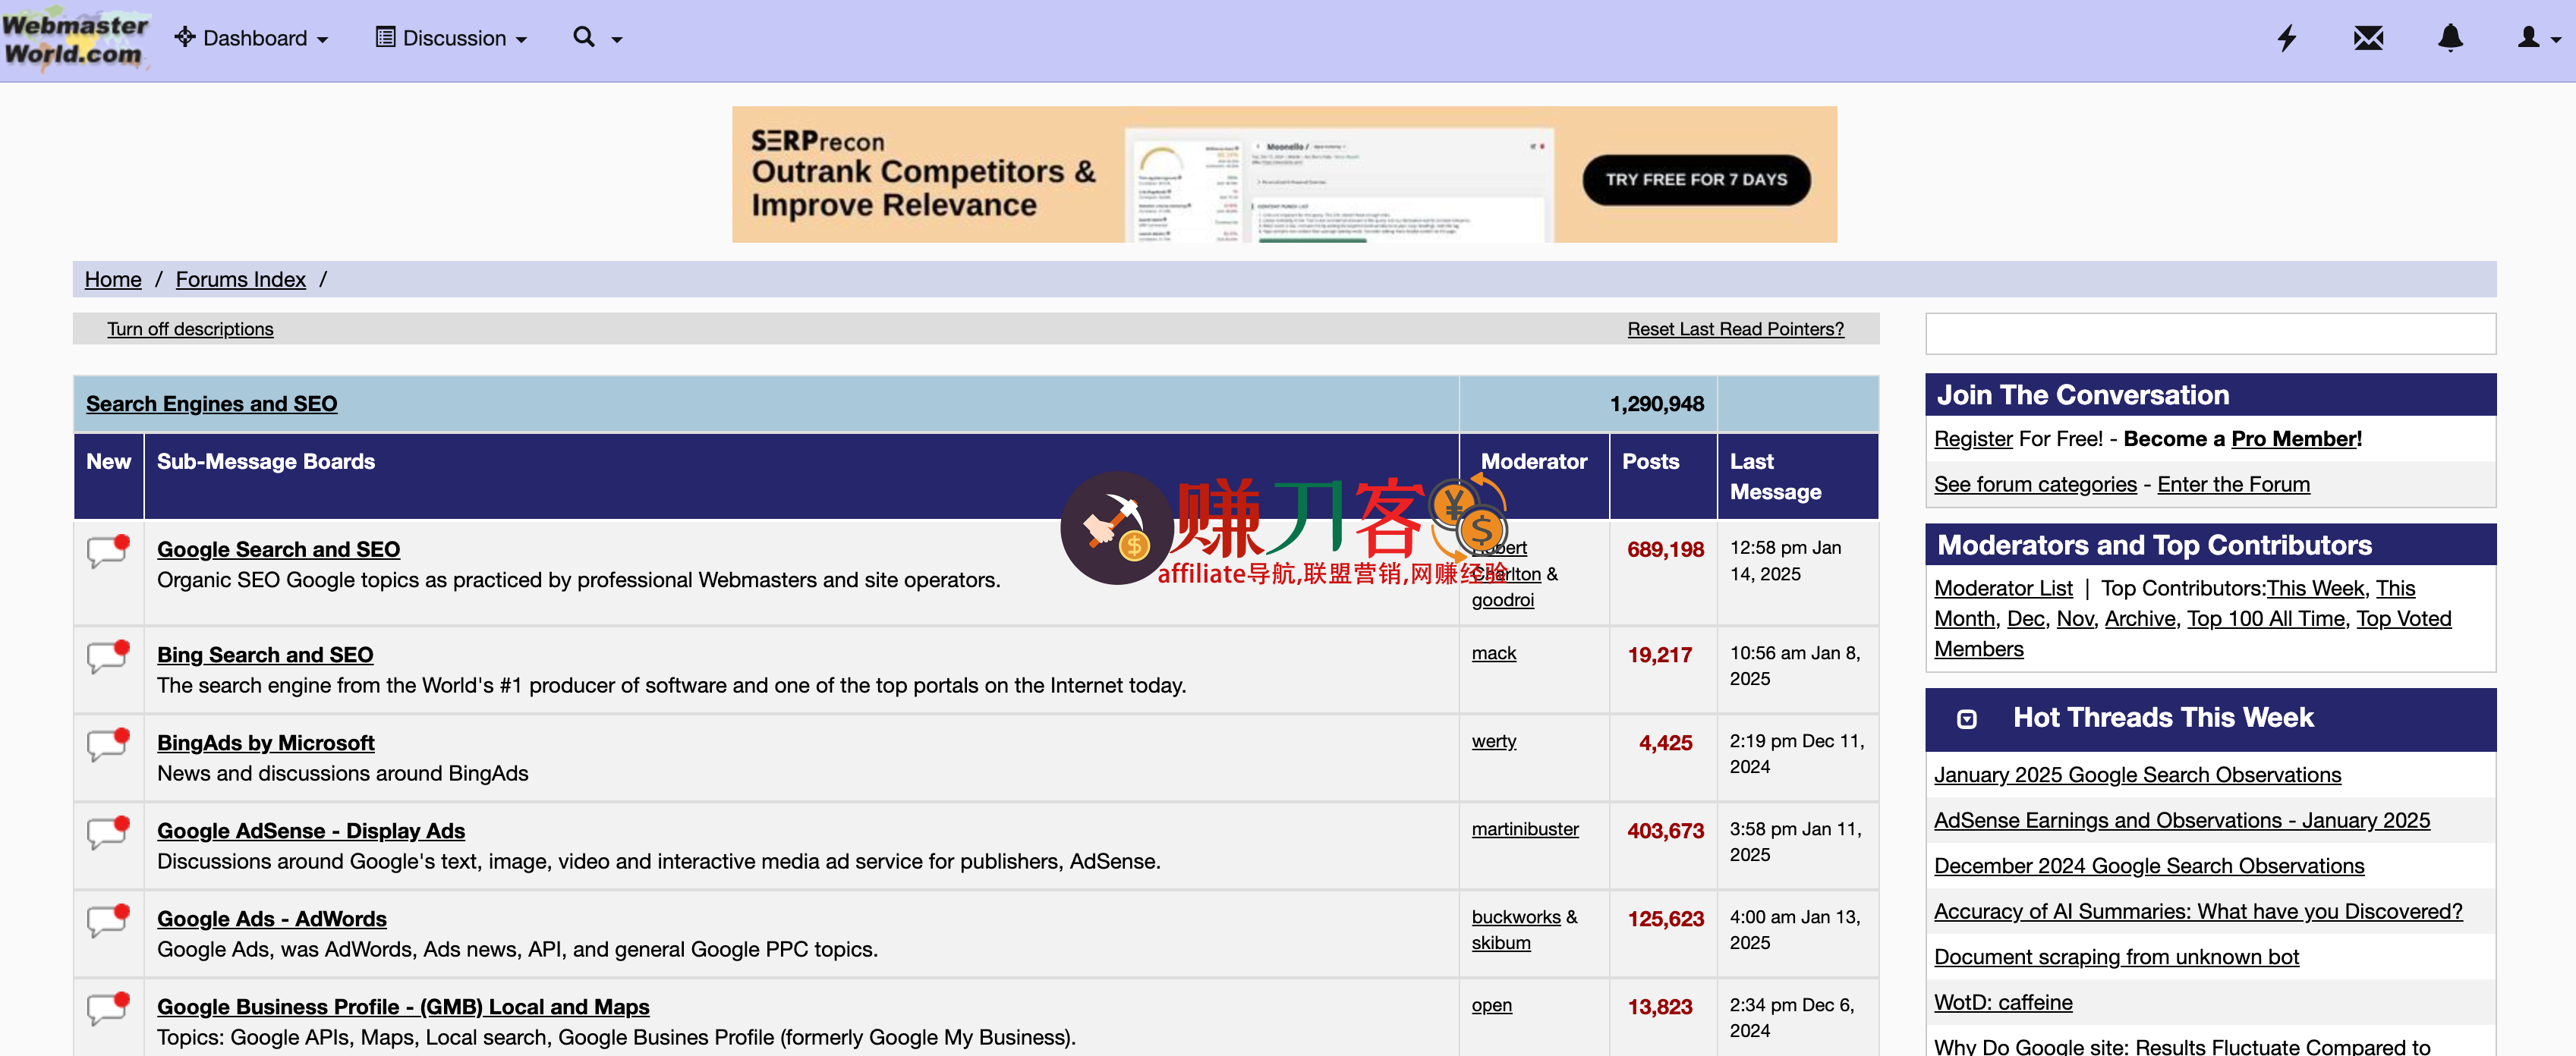Click the lightning bolt icon in header
The height and width of the screenshot is (1056, 2576).
(2286, 38)
